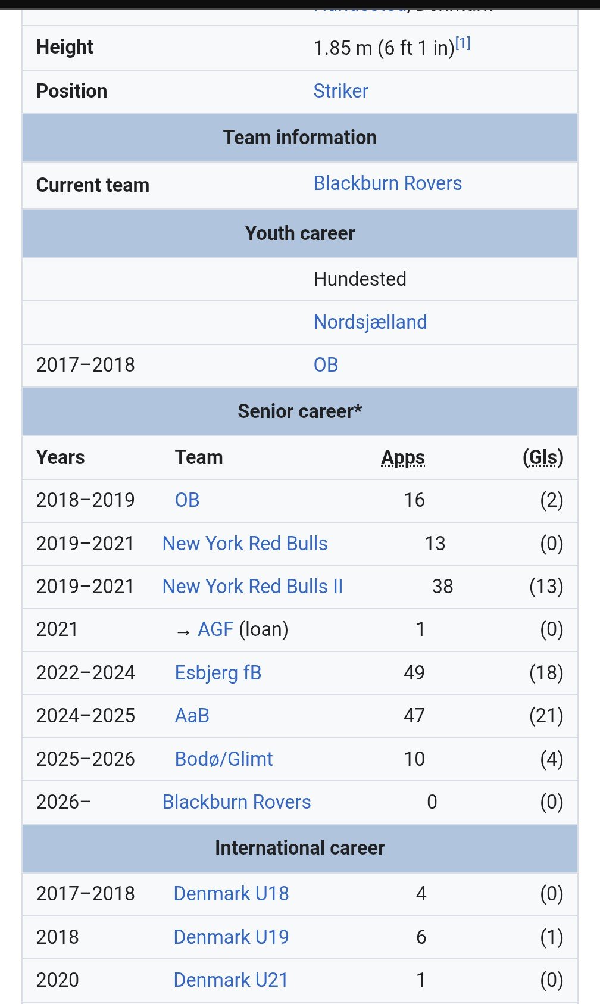Image resolution: width=600 pixels, height=1004 pixels.
Task: Click the New York Red Bulls link
Action: click(x=245, y=544)
